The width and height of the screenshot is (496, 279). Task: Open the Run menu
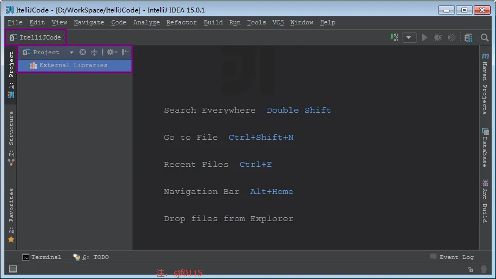(235, 23)
